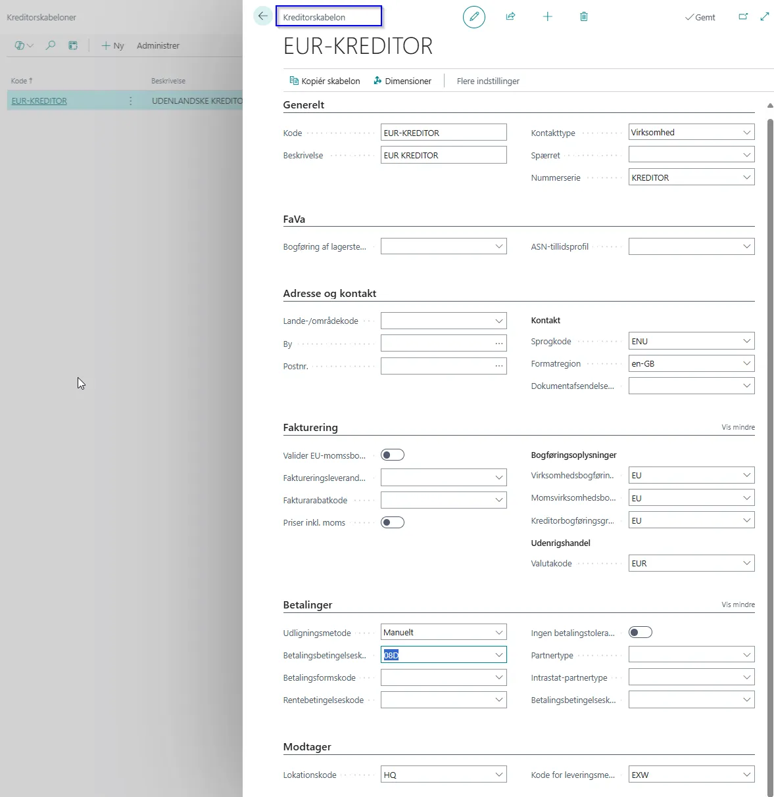Click the share icon
This screenshot has height=797, width=774.
(510, 17)
